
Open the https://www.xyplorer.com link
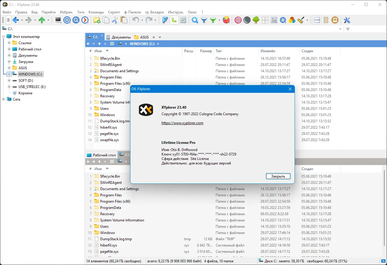pyautogui.click(x=182, y=123)
